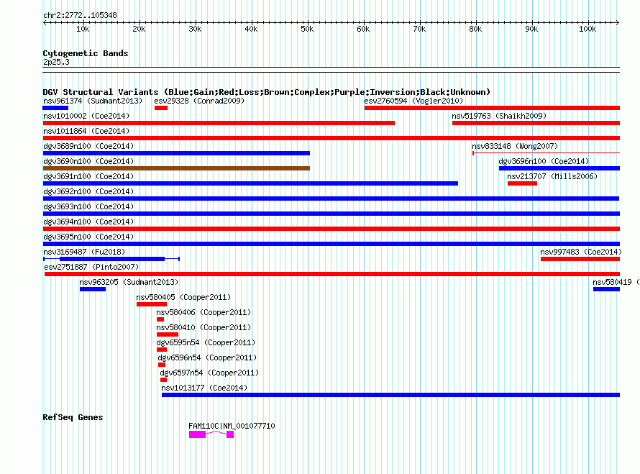Click dgv3689n100 (Coe2014) blue bar
640x474 pixels.
point(176,153)
